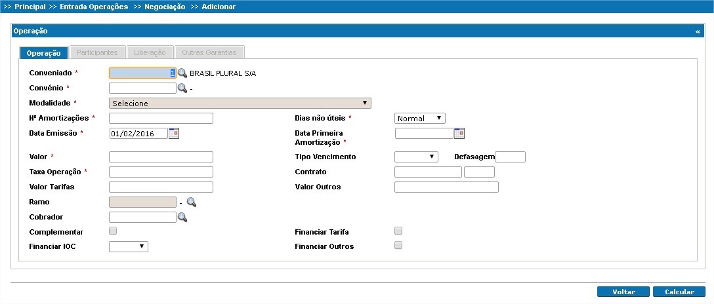The image size is (714, 304).
Task: Focus the Taxa Operação text field
Action: [x=161, y=172]
